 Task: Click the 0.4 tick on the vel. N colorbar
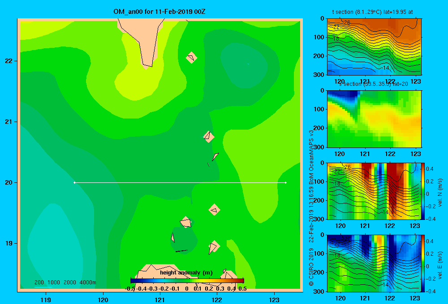(x=430, y=169)
